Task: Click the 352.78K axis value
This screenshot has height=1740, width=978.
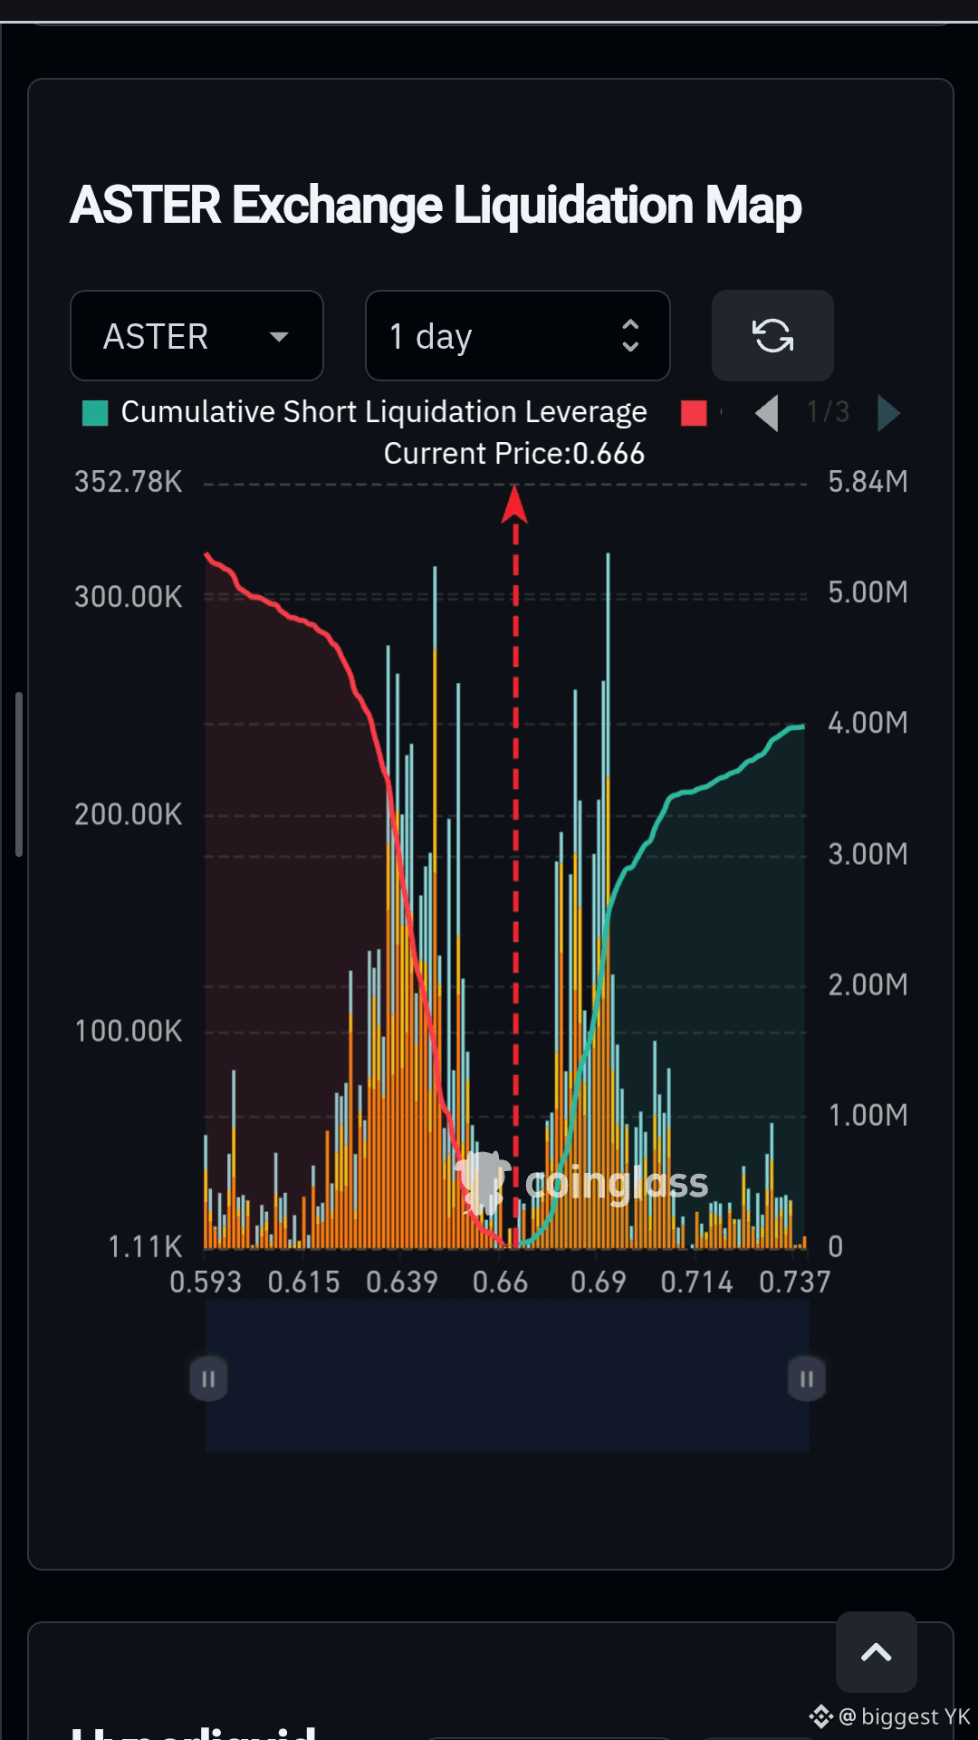Action: pyautogui.click(x=129, y=482)
